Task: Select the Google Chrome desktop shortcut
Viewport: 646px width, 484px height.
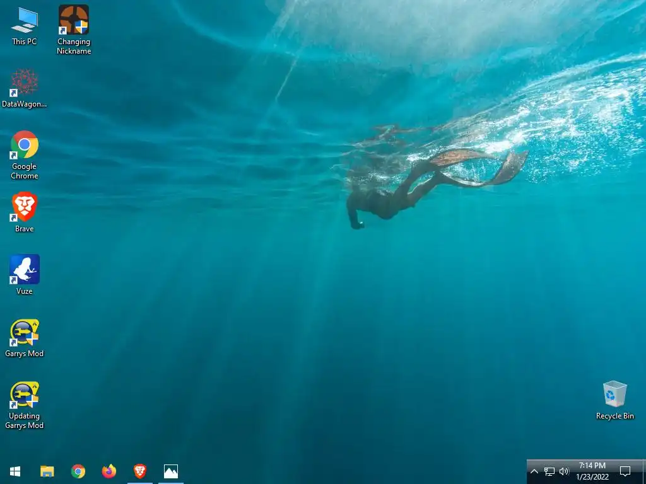Action: (x=25, y=155)
